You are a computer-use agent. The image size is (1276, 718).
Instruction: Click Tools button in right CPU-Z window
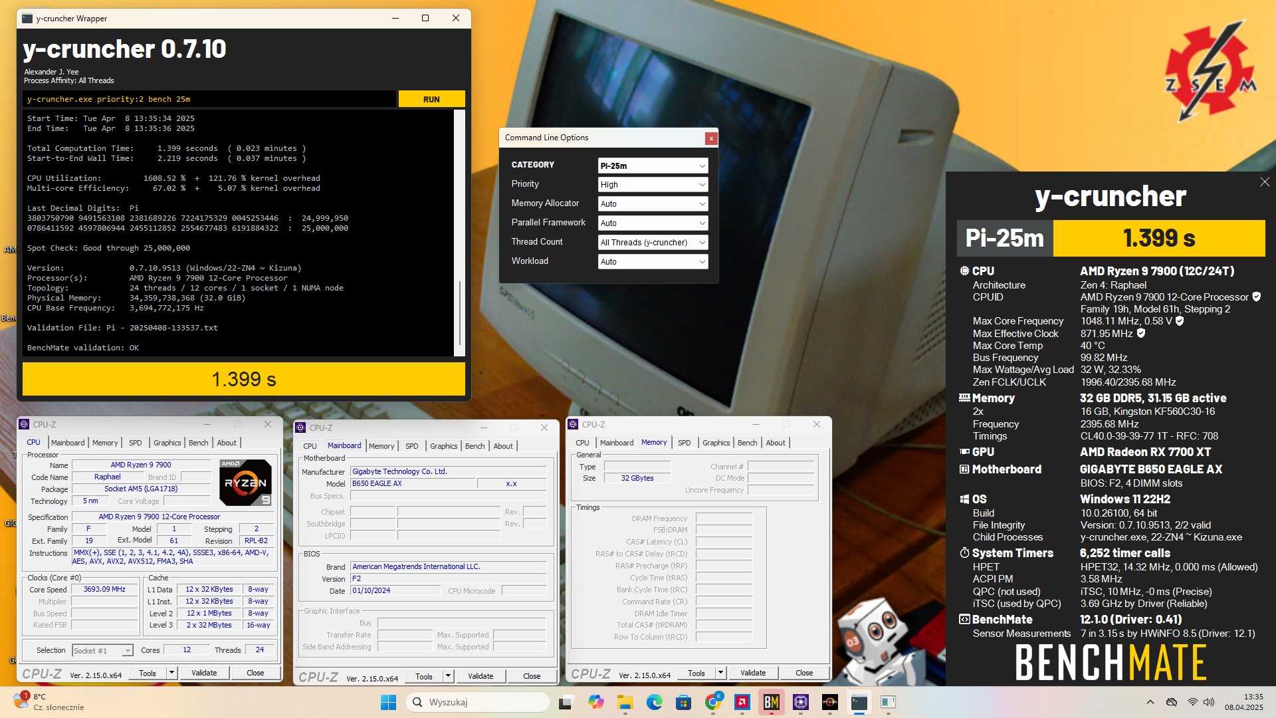coord(696,673)
